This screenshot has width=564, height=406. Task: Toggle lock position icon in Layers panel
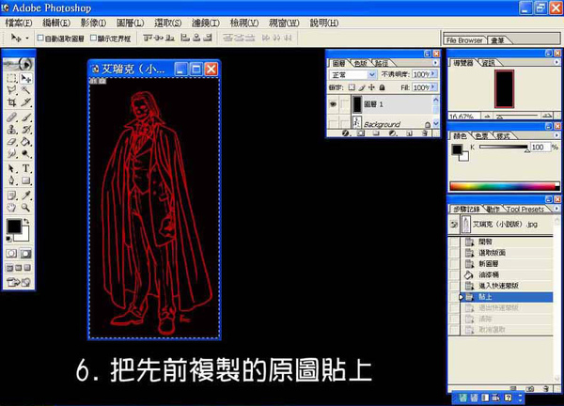371,87
